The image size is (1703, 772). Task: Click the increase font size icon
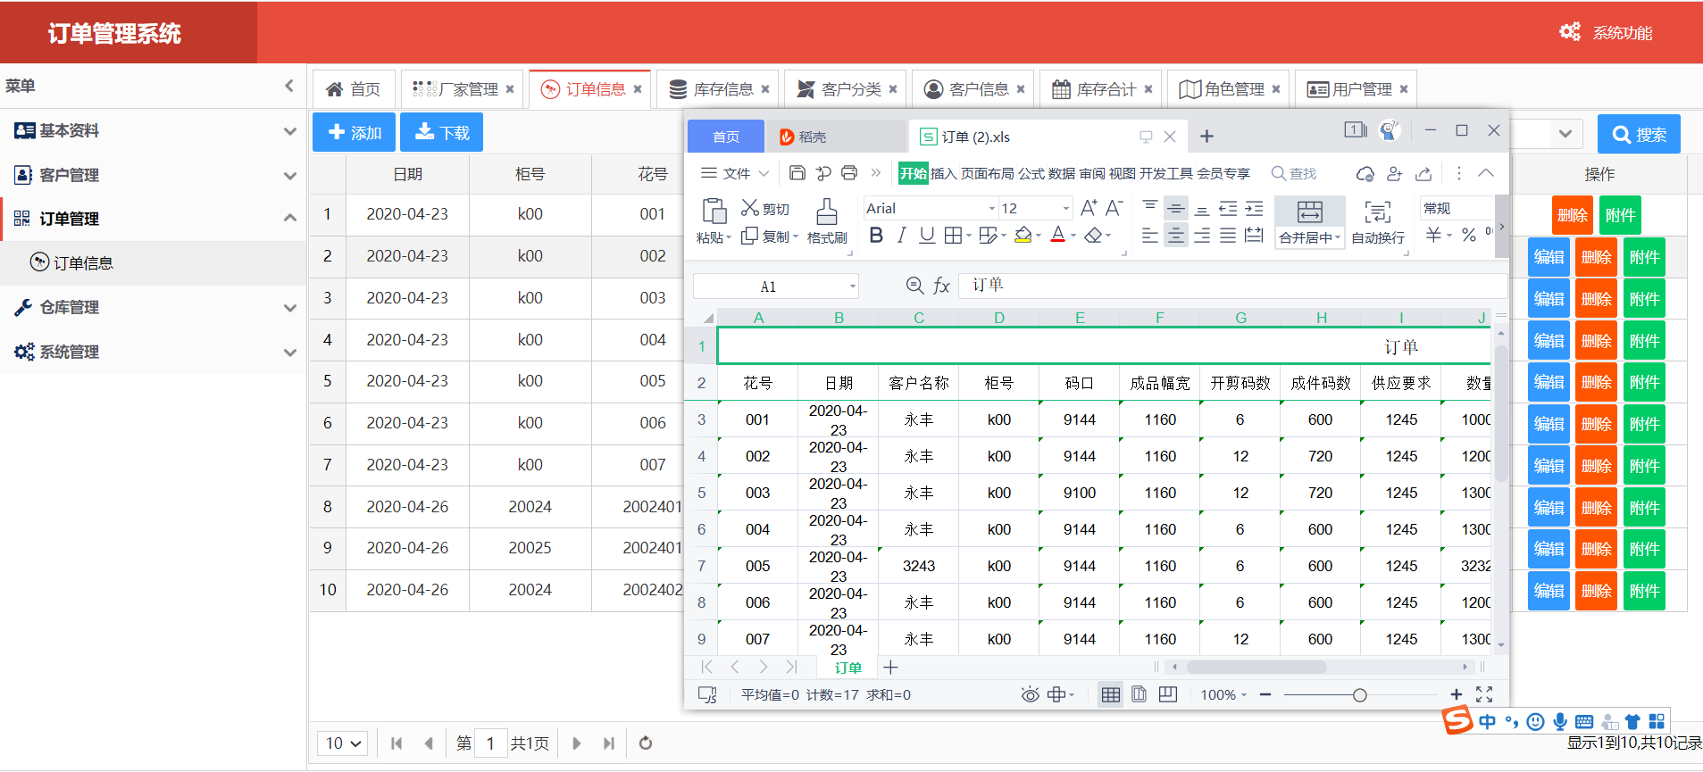[1089, 208]
